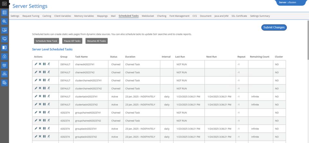Run the grouptask42023741 task now
The height and width of the screenshot is (143, 309).
(x=48, y=128)
